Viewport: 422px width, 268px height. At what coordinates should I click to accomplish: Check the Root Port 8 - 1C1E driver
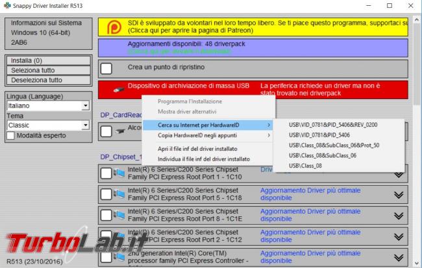point(106,215)
